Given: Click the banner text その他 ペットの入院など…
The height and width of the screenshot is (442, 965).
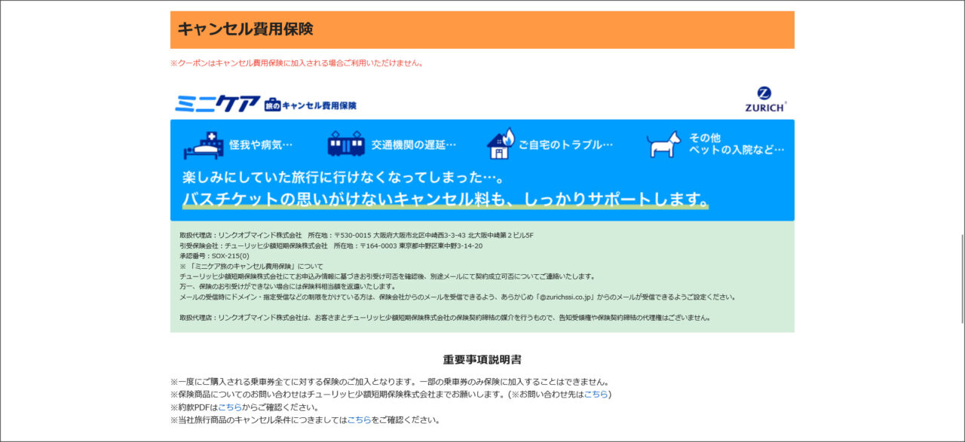Looking at the screenshot, I should click(x=737, y=144).
